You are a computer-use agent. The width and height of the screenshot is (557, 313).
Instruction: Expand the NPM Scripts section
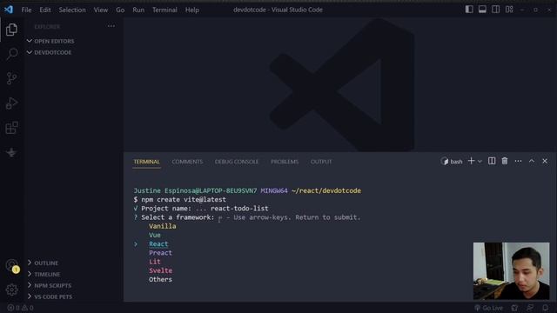pyautogui.click(x=49, y=285)
